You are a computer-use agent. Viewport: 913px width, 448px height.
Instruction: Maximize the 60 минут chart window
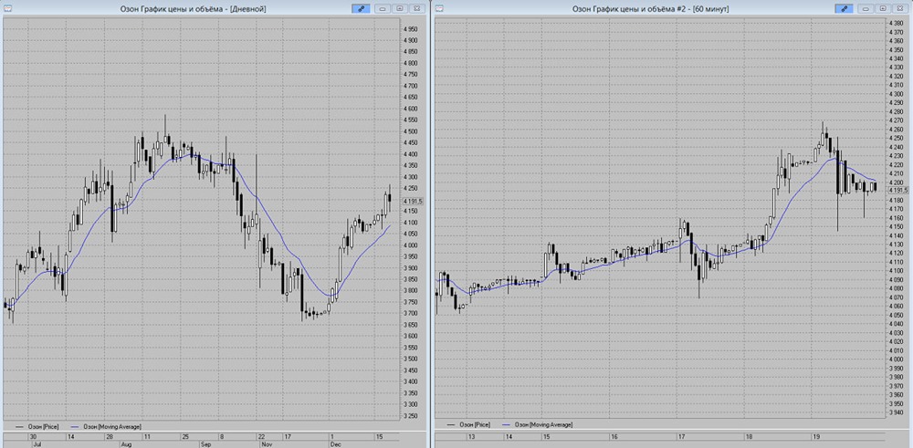883,9
